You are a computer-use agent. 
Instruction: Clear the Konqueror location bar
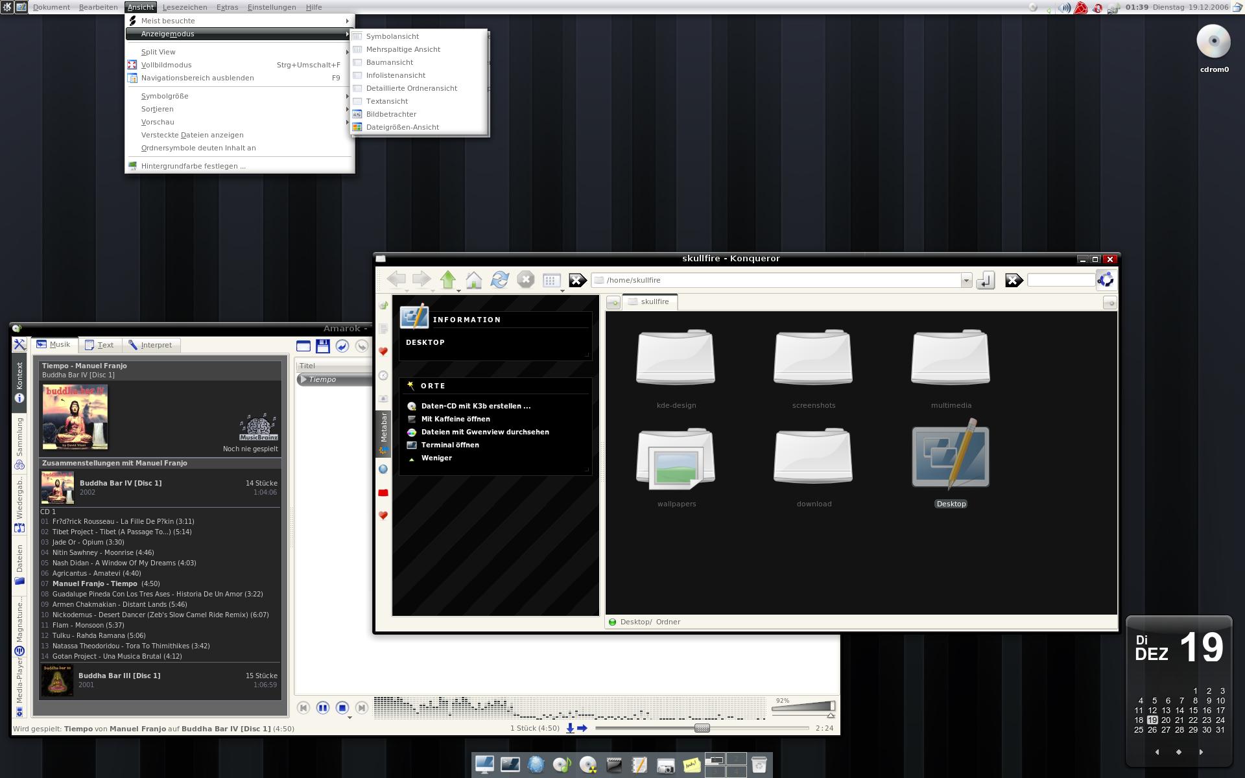[x=577, y=280]
